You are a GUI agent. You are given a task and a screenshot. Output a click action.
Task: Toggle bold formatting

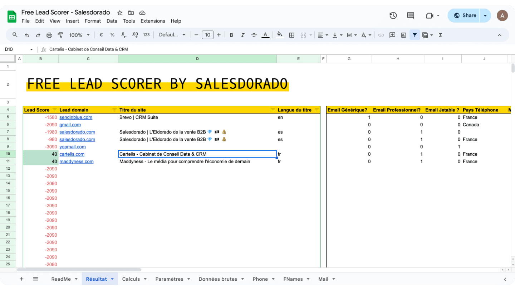pos(231,35)
